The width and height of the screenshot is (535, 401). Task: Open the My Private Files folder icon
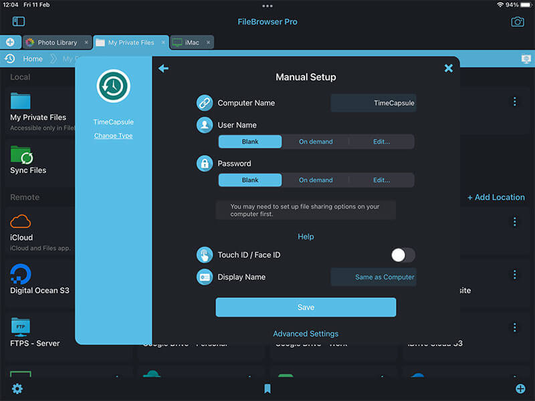pyautogui.click(x=21, y=101)
